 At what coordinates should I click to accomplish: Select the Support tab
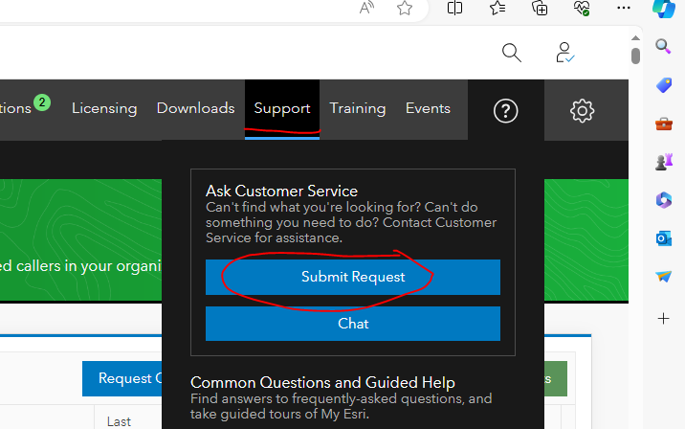pos(282,109)
